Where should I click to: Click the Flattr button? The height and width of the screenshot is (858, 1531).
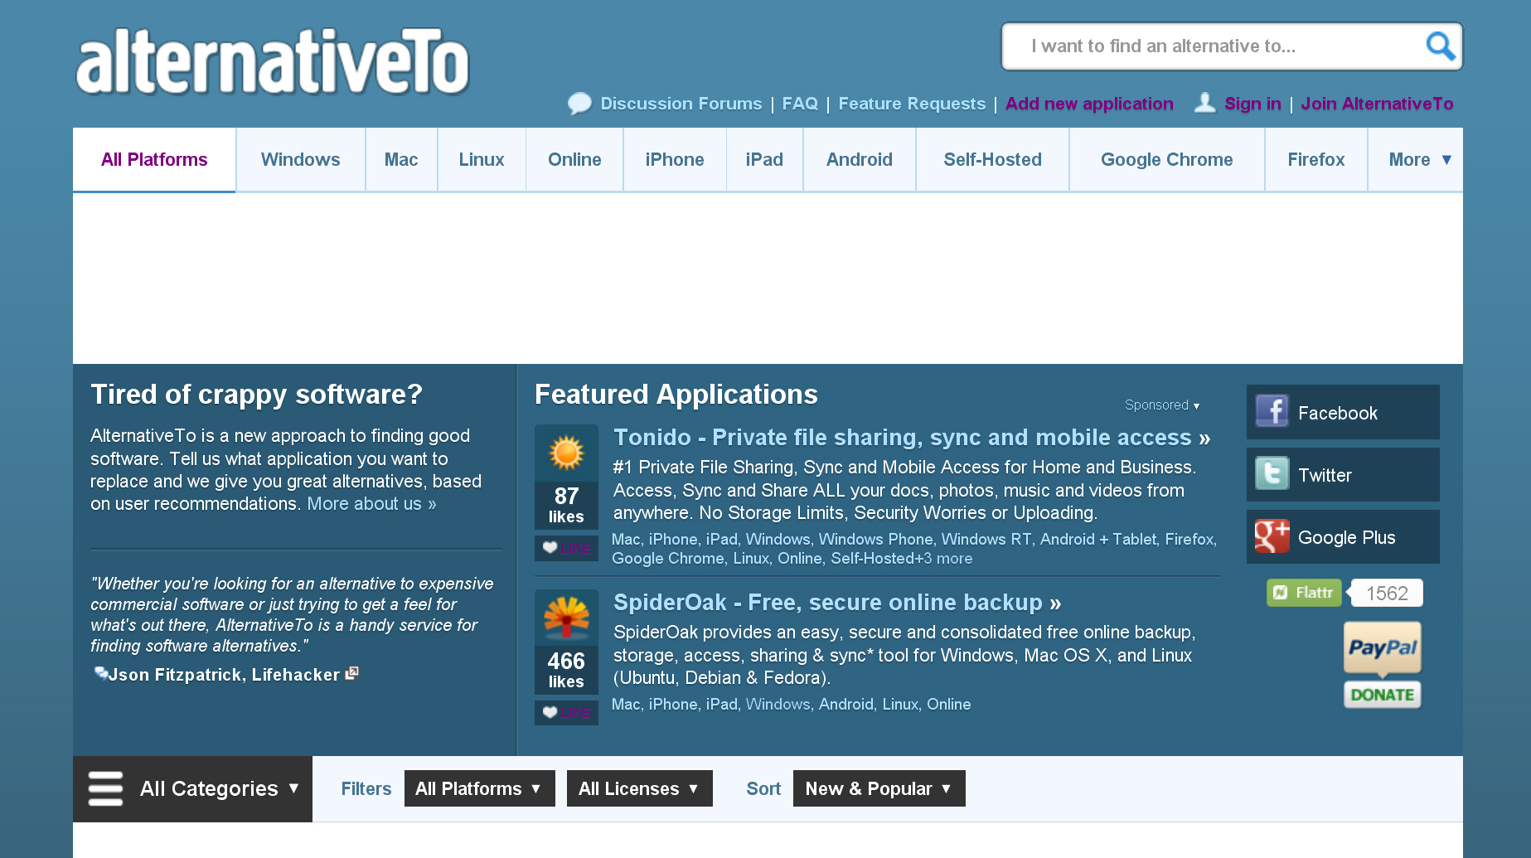[1304, 593]
